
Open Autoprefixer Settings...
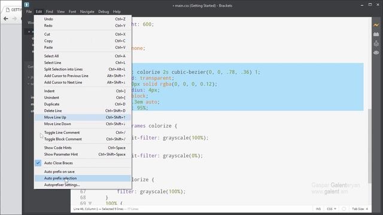pos(83,185)
